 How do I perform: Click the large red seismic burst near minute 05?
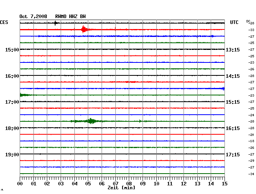click(84, 29)
